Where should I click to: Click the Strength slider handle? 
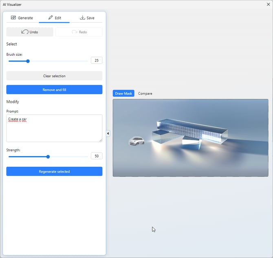[x=48, y=156]
